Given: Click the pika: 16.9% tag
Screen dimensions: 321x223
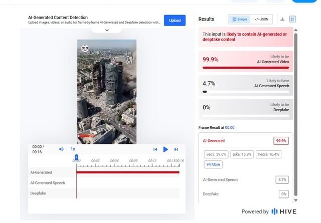Looking at the screenshot, I should tap(242, 154).
